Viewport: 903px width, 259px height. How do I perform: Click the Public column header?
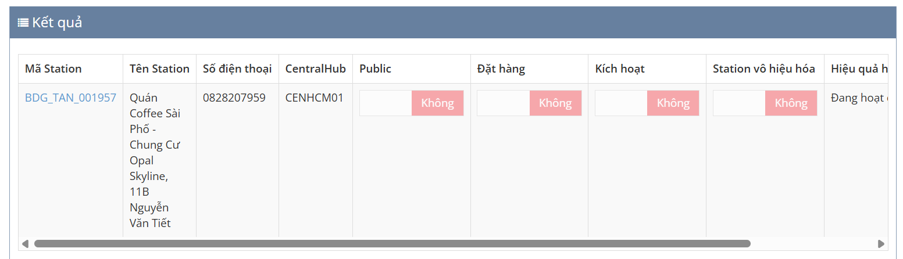376,69
